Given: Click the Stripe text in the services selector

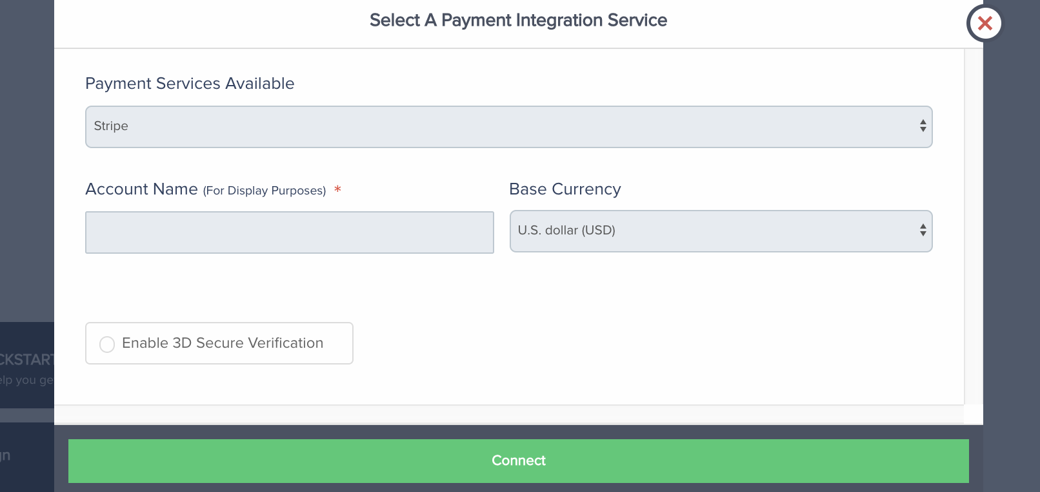Looking at the screenshot, I should 111,126.
